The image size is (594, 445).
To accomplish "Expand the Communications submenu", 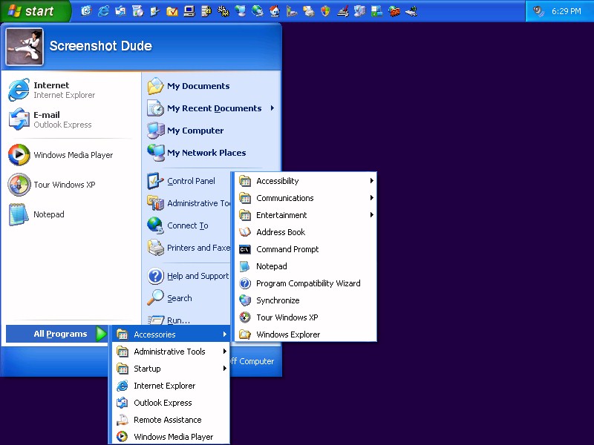I will tap(371, 198).
